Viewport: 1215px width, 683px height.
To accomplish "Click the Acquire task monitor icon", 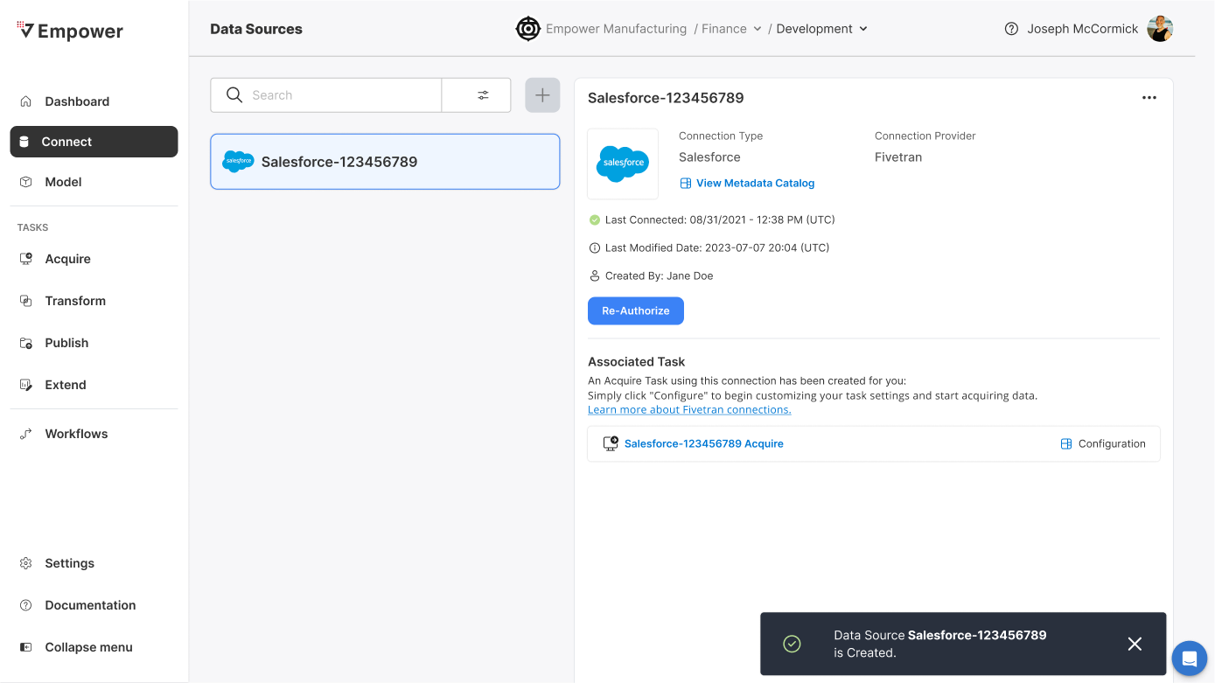I will pos(611,443).
